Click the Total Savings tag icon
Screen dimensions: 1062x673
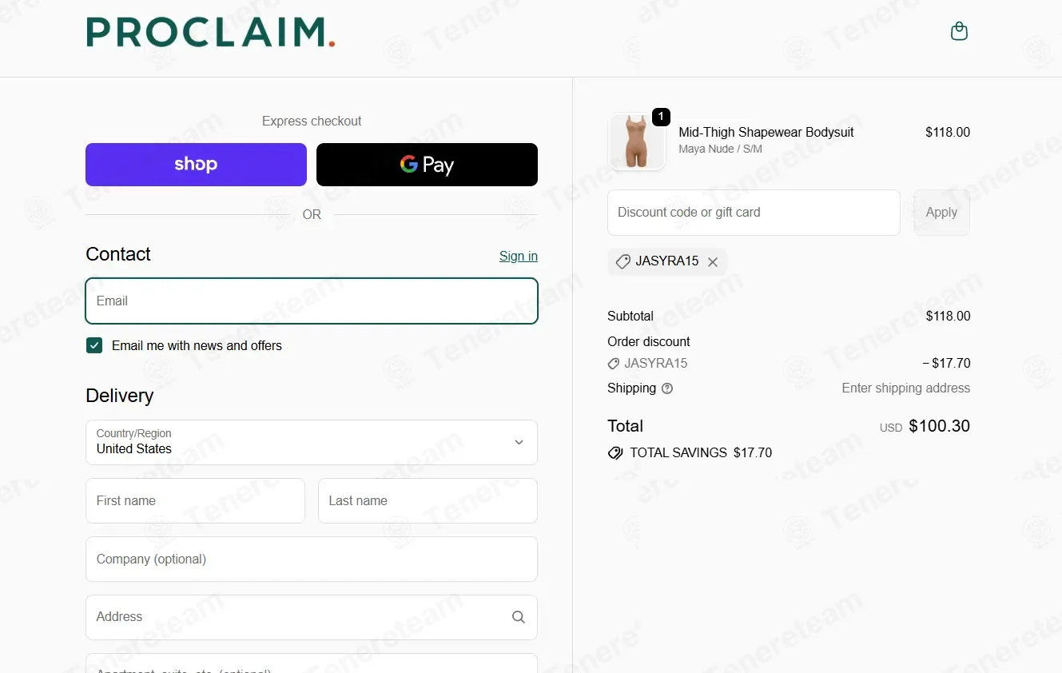click(615, 453)
